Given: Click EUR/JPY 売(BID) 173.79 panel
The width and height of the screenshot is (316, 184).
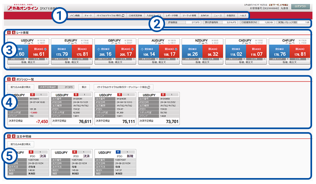Looking at the screenshot, I should coord(62,51).
